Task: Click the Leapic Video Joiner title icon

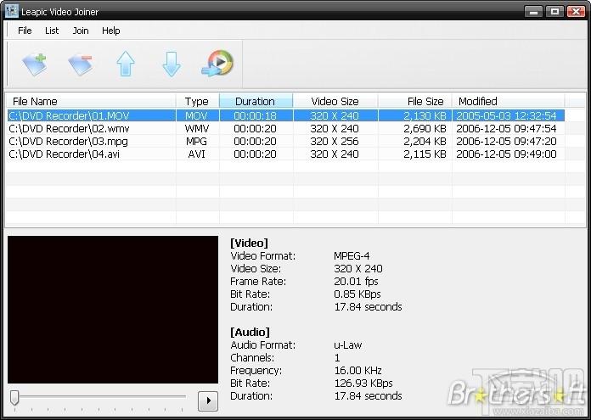Action: (11, 11)
